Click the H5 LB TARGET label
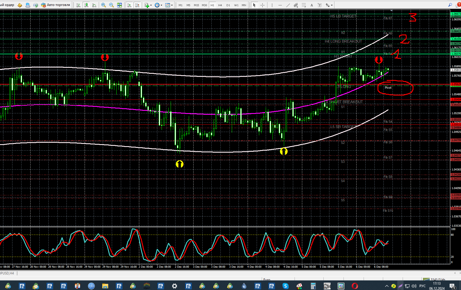This screenshot has height=290, width=461. click(x=343, y=16)
